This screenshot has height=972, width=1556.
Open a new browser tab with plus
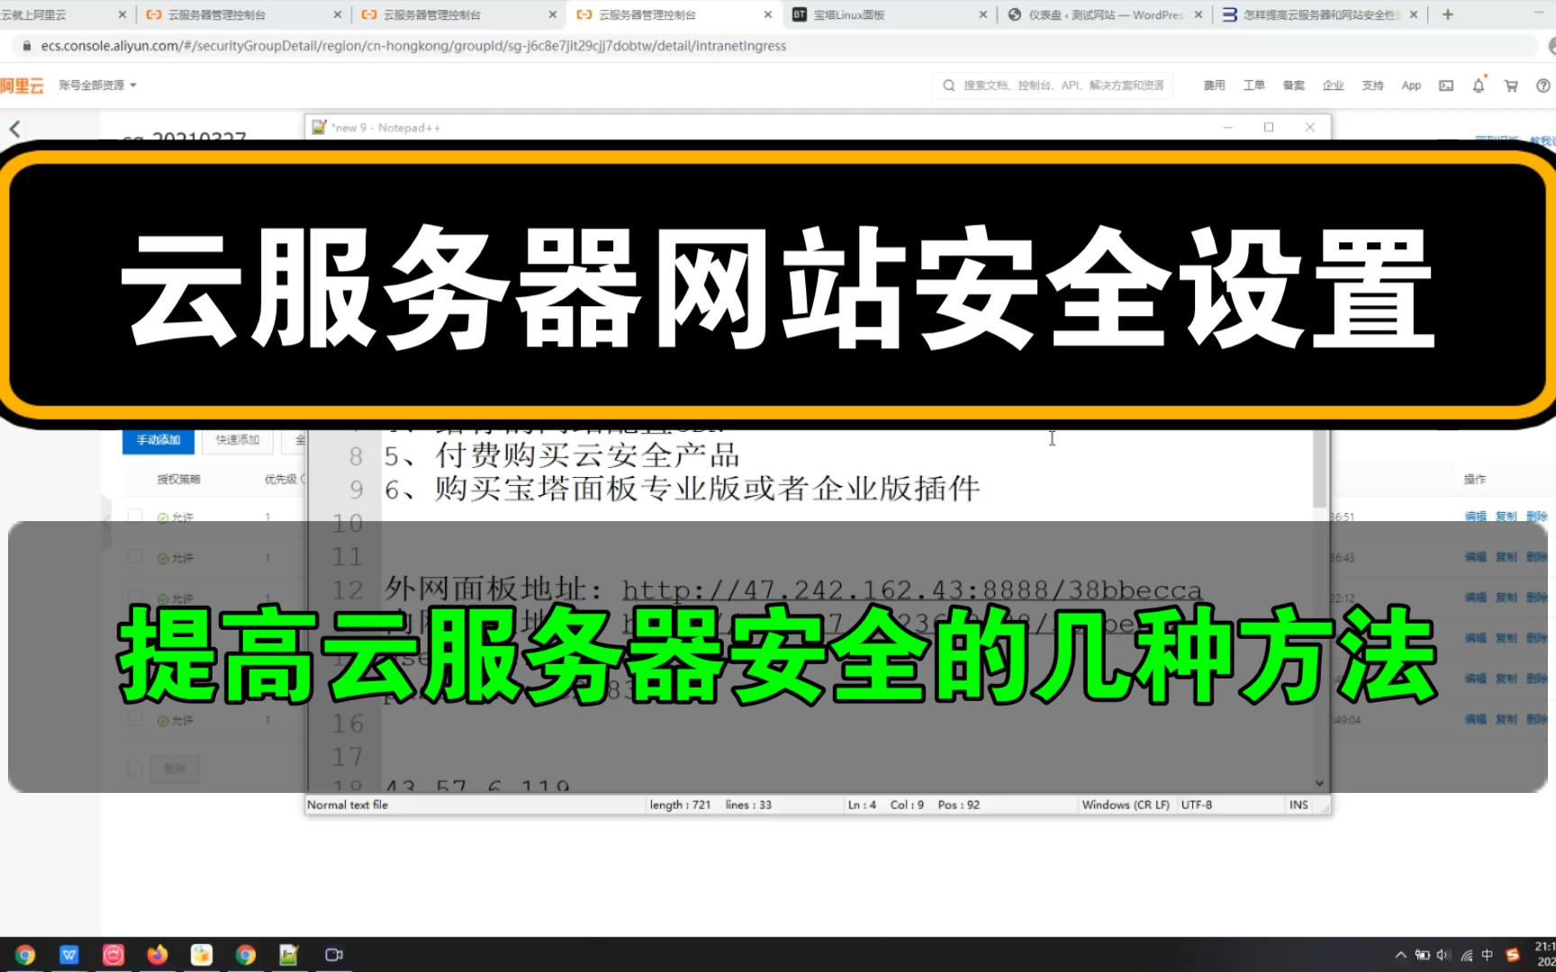tap(1448, 14)
